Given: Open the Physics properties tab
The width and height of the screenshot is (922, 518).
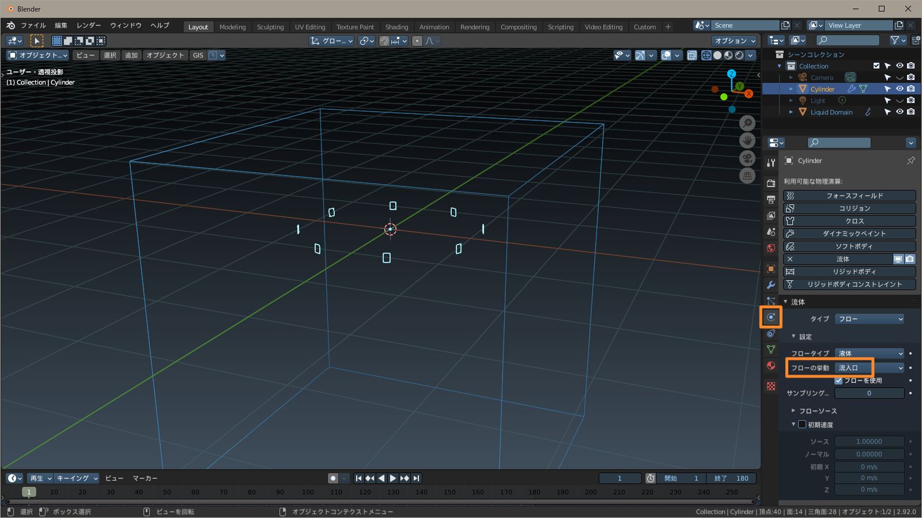Looking at the screenshot, I should [x=771, y=317].
